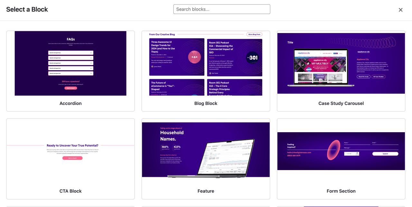Expand the first FAQ question dropdown in Accordion preview
Image resolution: width=412 pixels, height=207 pixels.
point(70,53)
